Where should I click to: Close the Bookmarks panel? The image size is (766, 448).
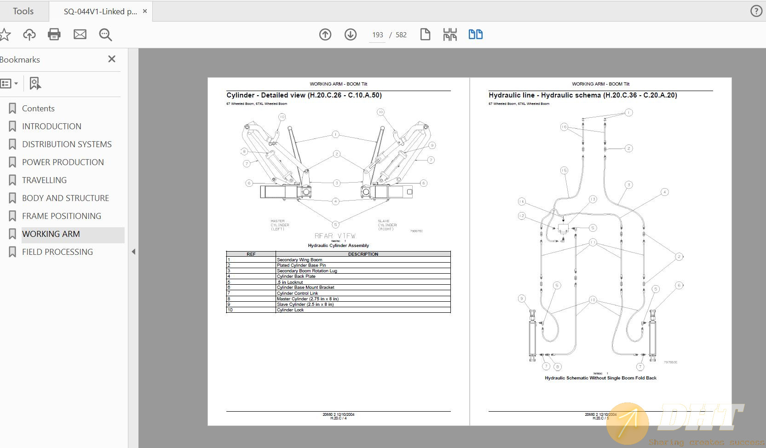[x=112, y=59]
